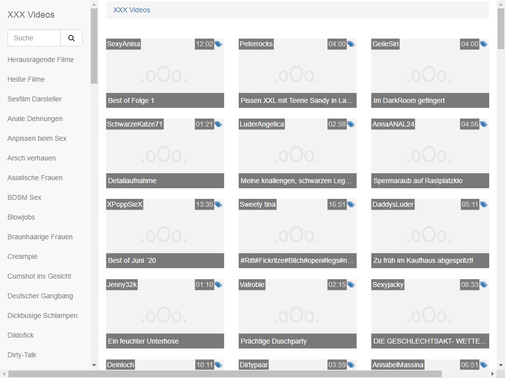505x378 pixels.
Task: Open the 'Best of Folge 1' video thumbnail
Action: tap(165, 73)
